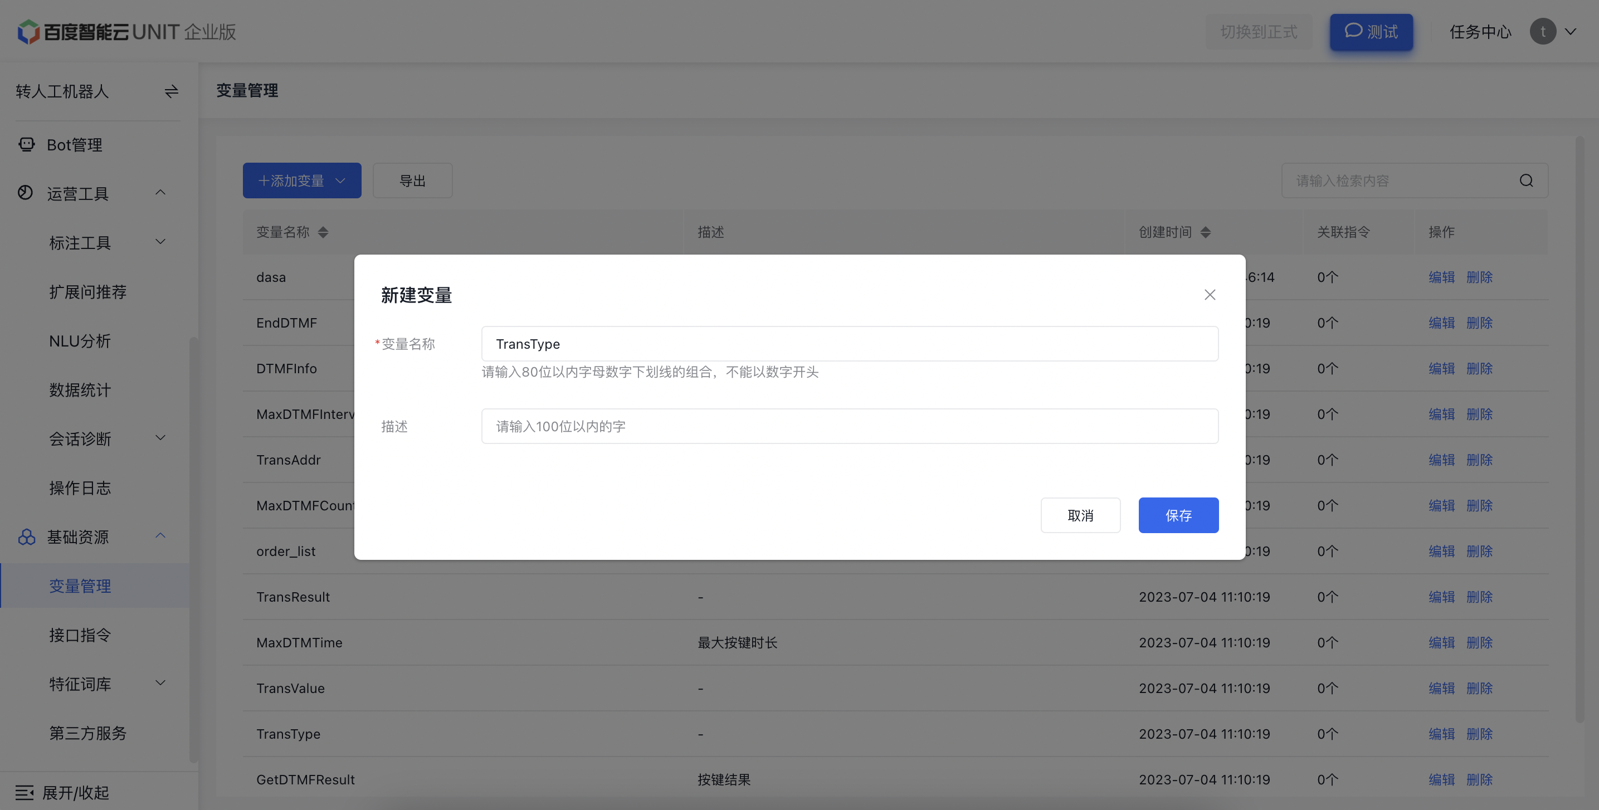Click 删除 for the TransType row
Viewport: 1599px width, 810px height.
pos(1479,734)
